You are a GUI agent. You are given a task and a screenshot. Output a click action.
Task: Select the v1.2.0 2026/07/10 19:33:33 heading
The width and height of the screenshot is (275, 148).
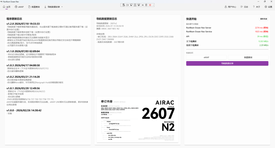pos(23,24)
